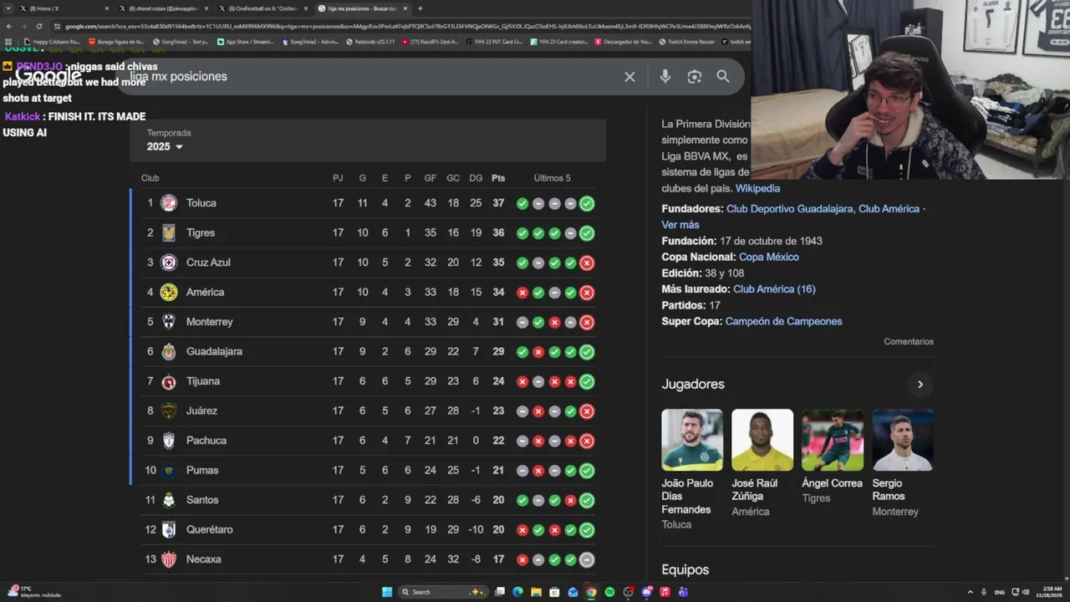Click the Cruz Azul team crest
1070x602 pixels.
169,263
